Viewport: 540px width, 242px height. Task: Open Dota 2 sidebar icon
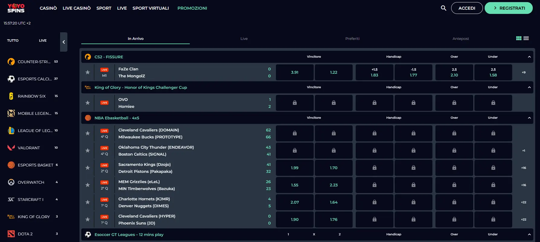(11, 234)
